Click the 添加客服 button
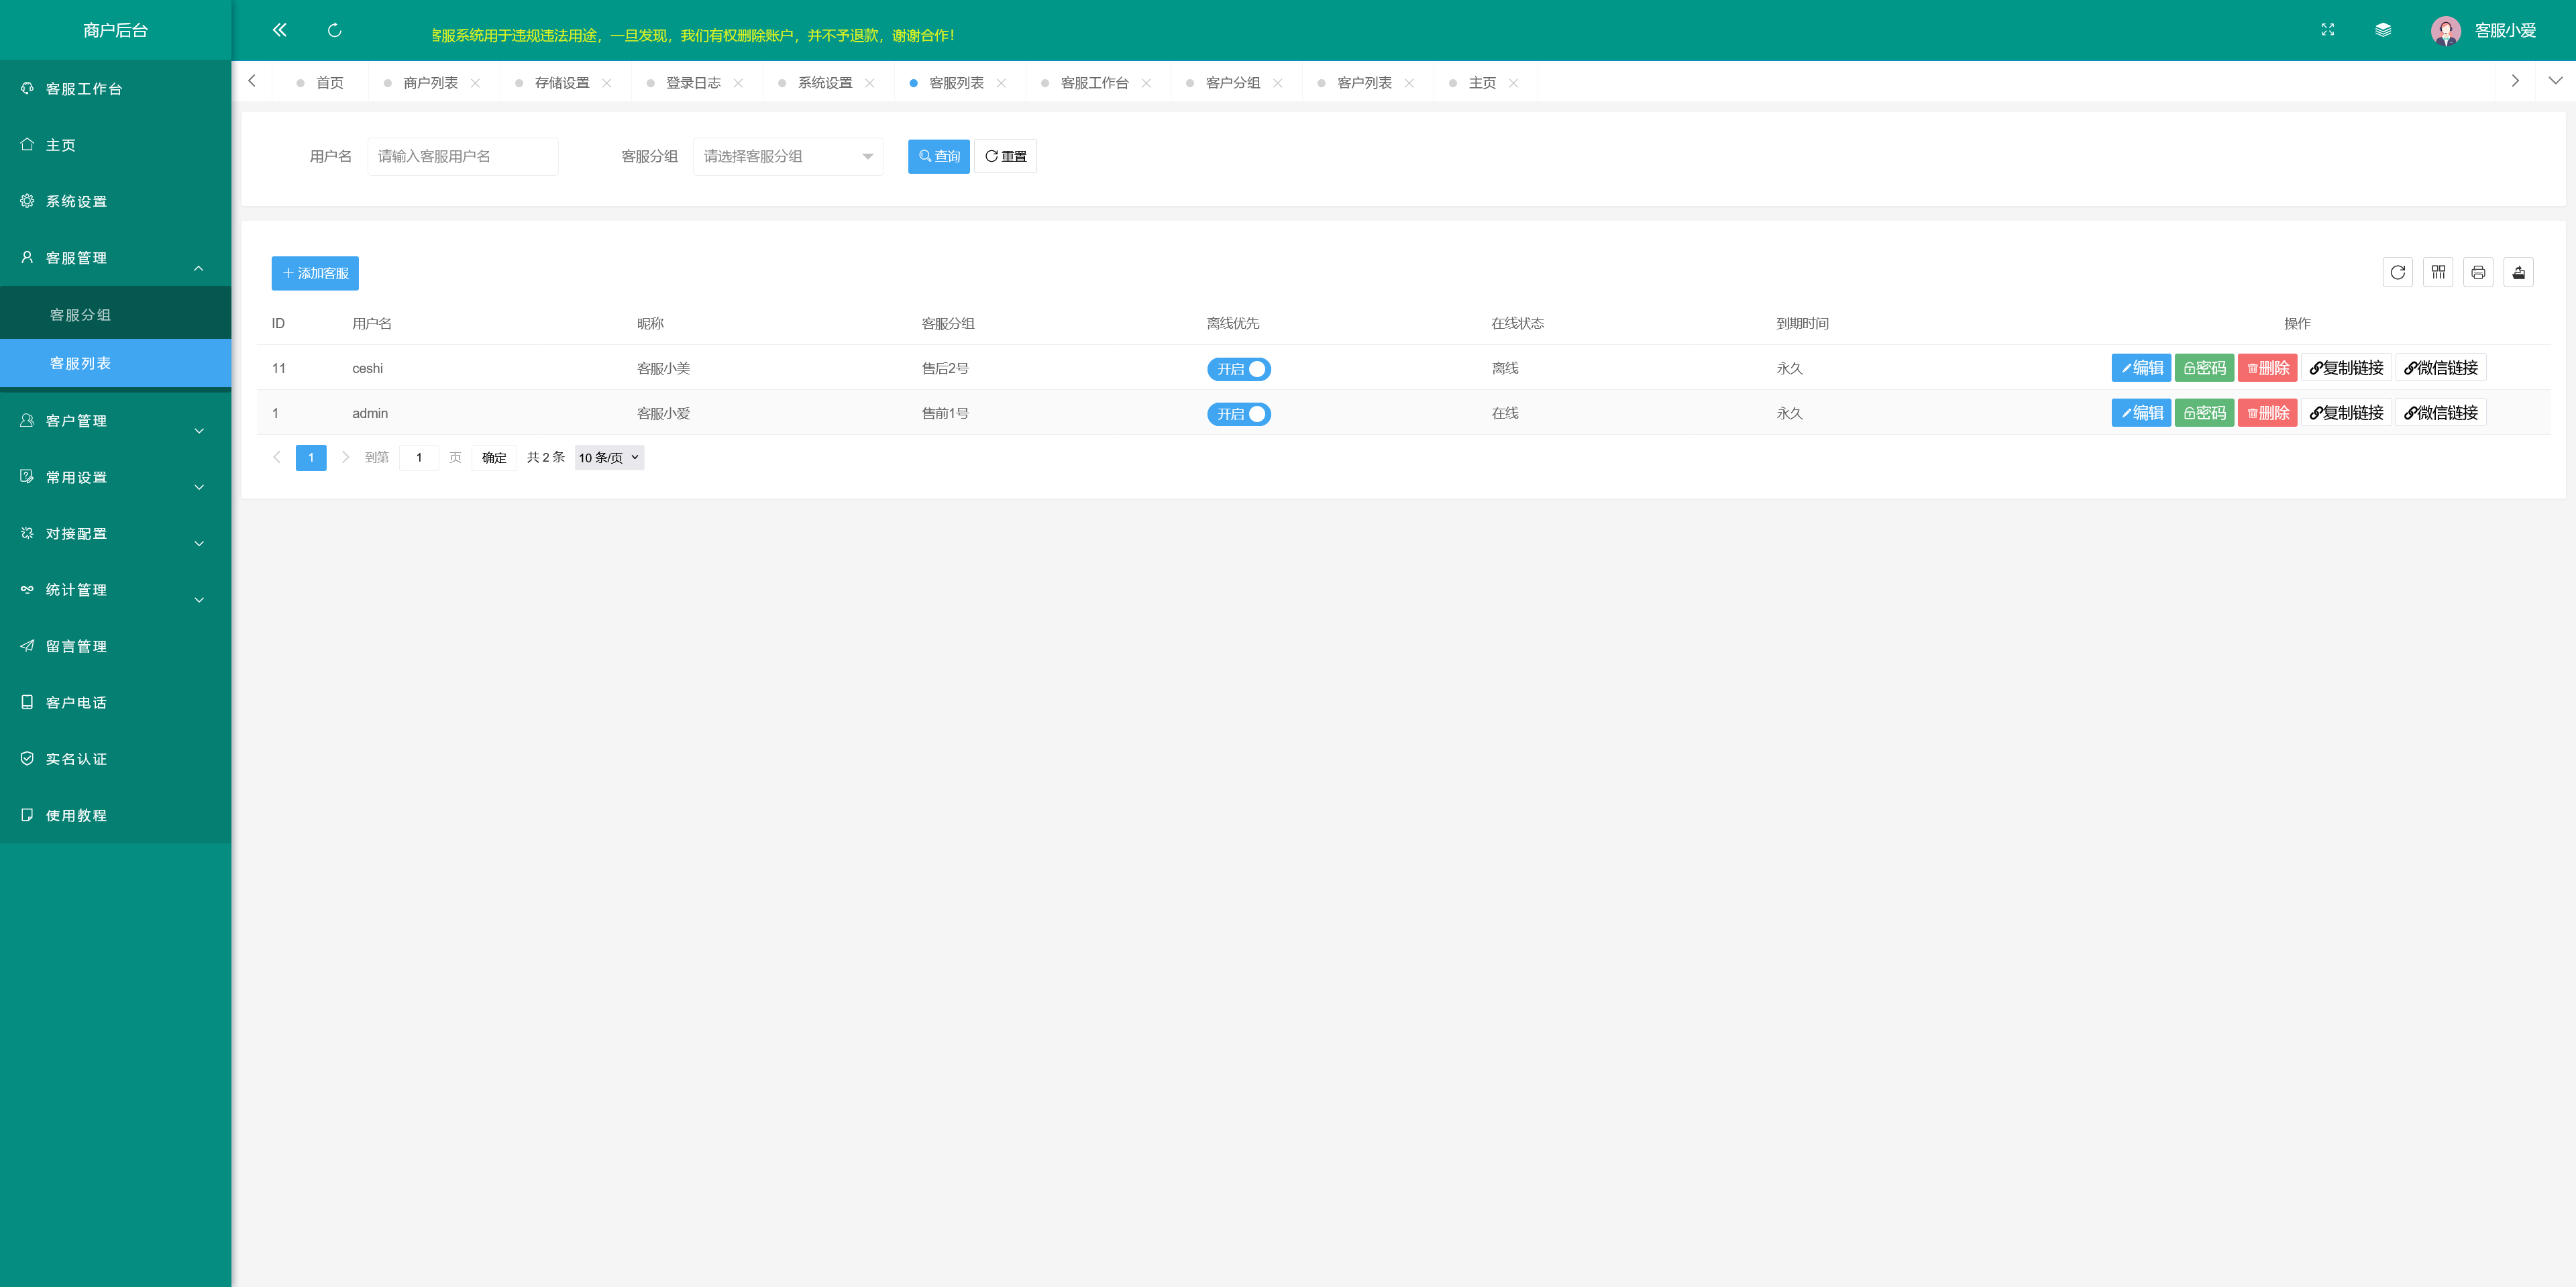This screenshot has height=1287, width=2576. tap(315, 273)
